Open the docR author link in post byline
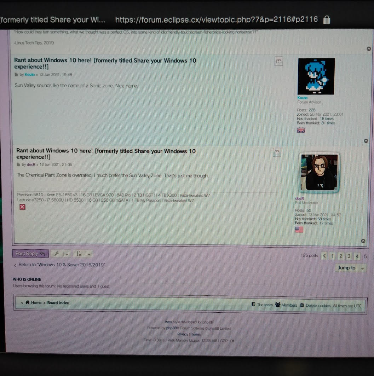Viewport: 374px width, 376px height. 31,164
